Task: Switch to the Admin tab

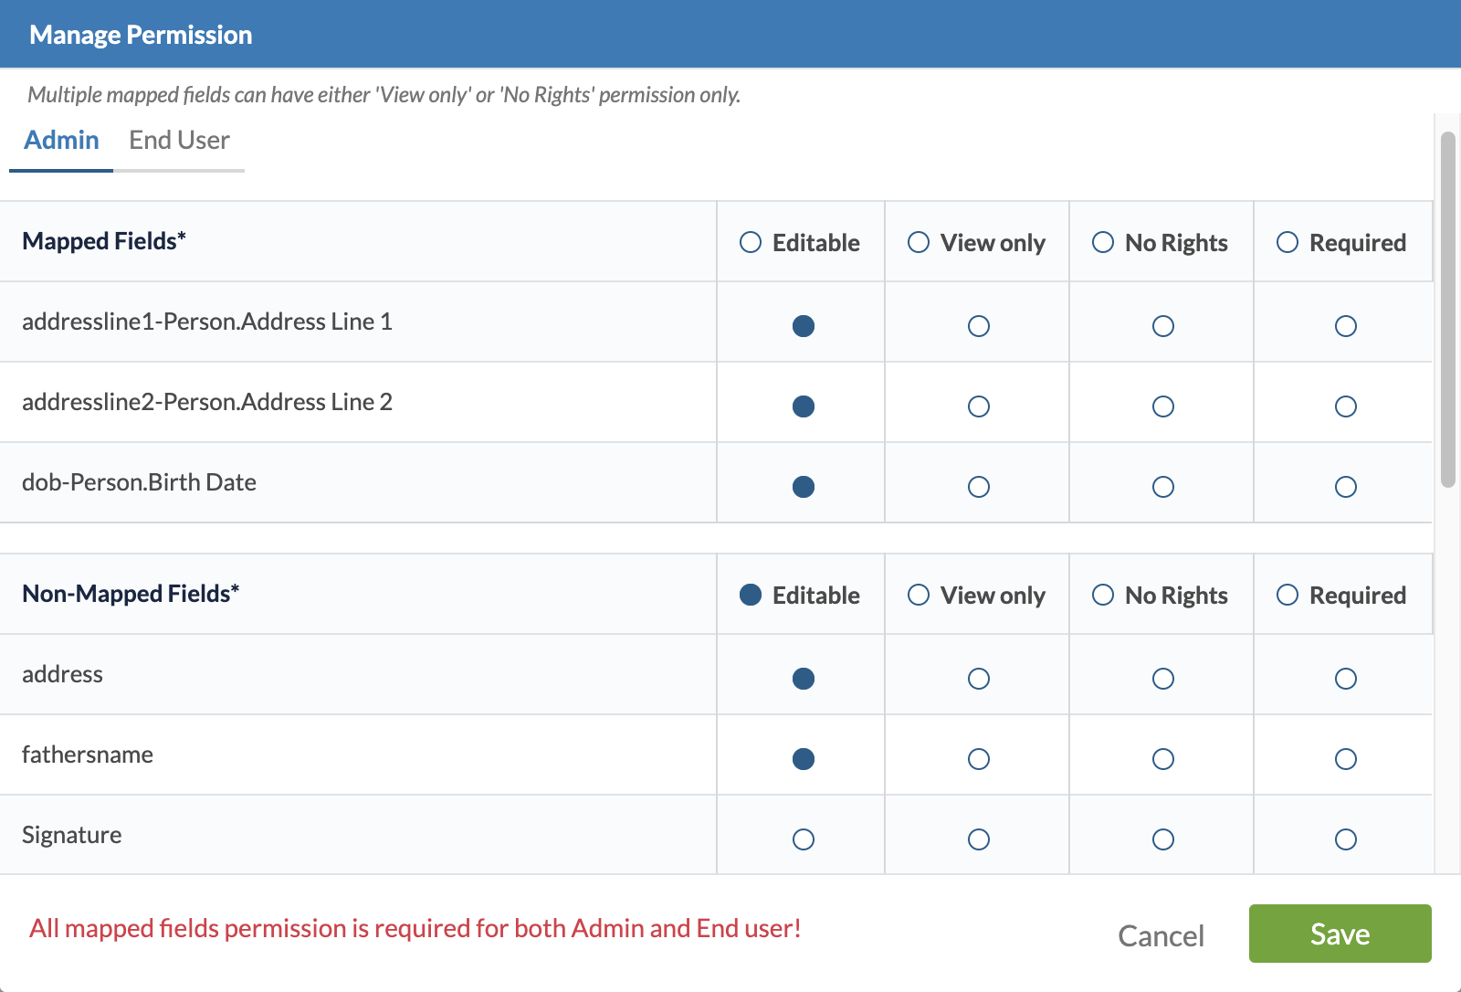Action: (x=61, y=140)
